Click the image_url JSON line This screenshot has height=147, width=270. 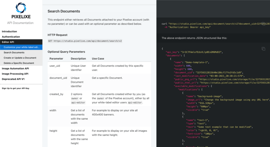point(228,100)
